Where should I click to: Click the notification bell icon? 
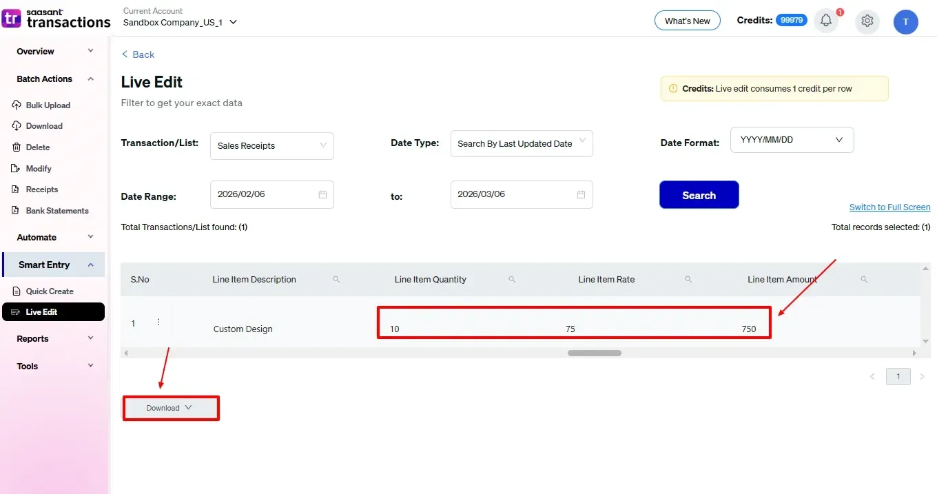(x=825, y=21)
